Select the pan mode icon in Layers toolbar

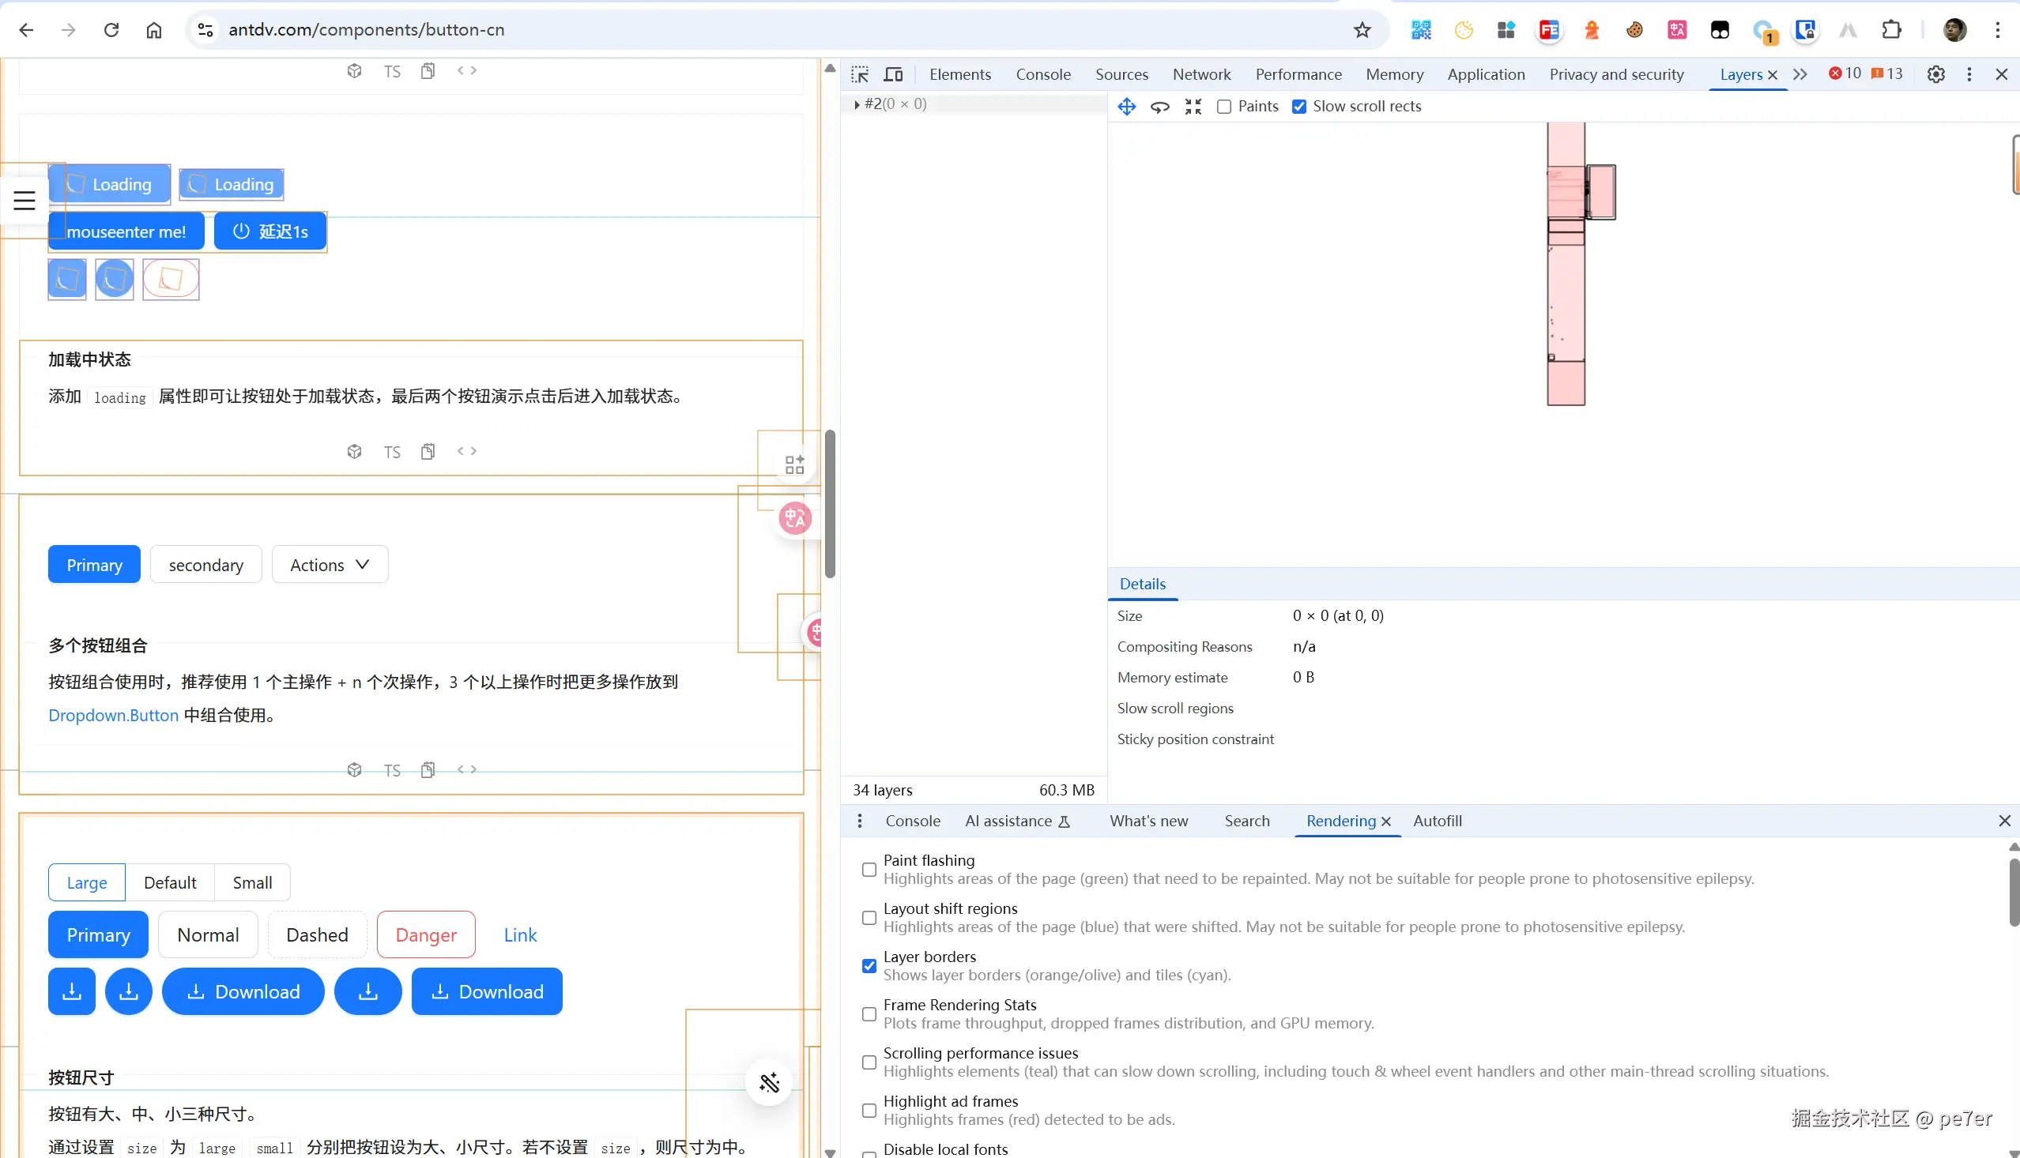point(1126,107)
